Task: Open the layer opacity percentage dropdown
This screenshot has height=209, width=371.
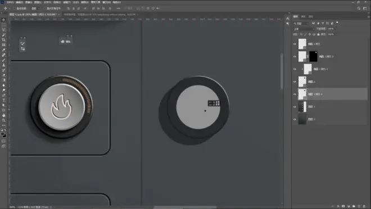Action: pos(332,29)
